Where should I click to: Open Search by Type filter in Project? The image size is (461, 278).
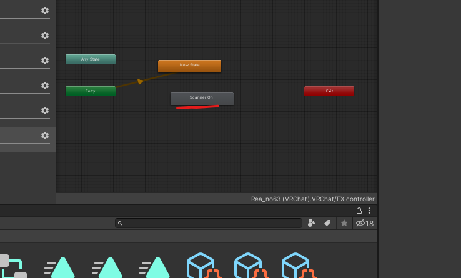pyautogui.click(x=312, y=223)
